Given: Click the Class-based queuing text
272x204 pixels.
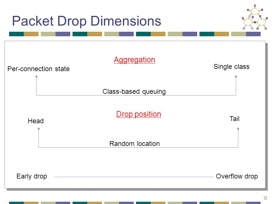Looking at the screenshot, I should click(x=134, y=92).
